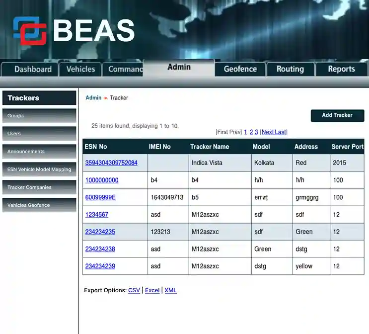The width and height of the screenshot is (369, 334).
Task: Export the table as CSV
Action: click(134, 290)
